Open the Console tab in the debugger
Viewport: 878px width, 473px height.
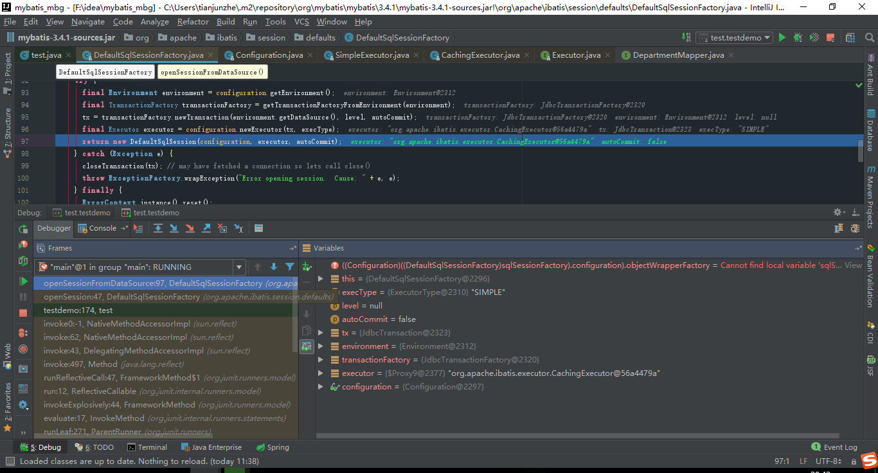tap(103, 228)
